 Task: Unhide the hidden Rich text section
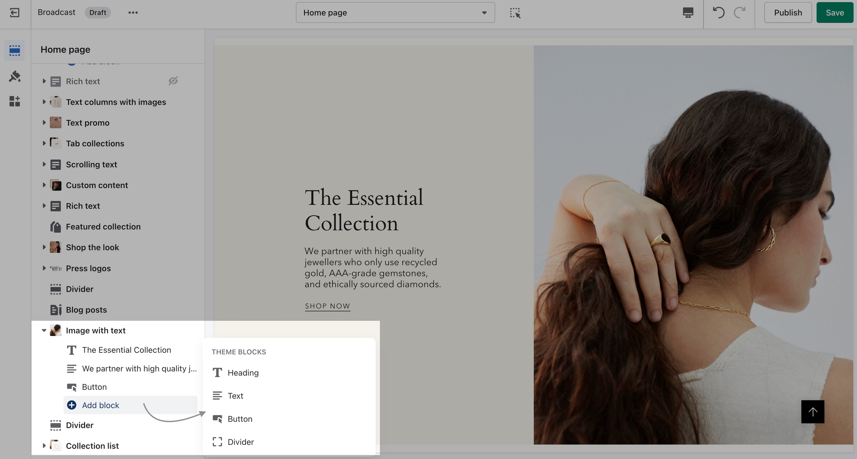pos(173,81)
